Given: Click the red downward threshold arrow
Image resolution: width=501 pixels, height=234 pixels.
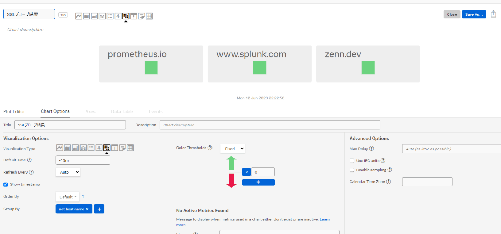Looking at the screenshot, I should (231, 180).
